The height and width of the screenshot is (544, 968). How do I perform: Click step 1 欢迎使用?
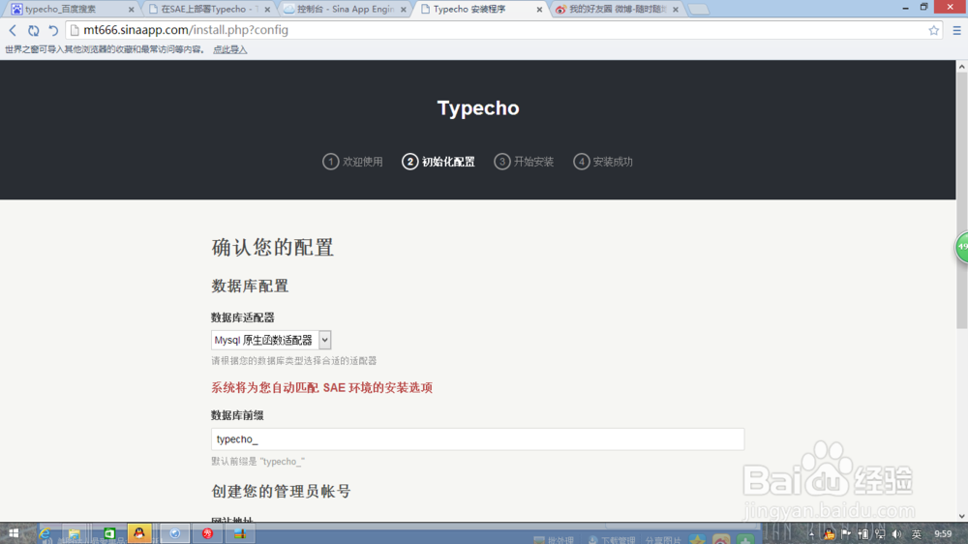click(352, 162)
